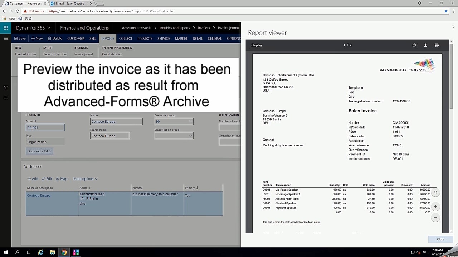Open Classification group dropdown

pyautogui.click(x=190, y=136)
